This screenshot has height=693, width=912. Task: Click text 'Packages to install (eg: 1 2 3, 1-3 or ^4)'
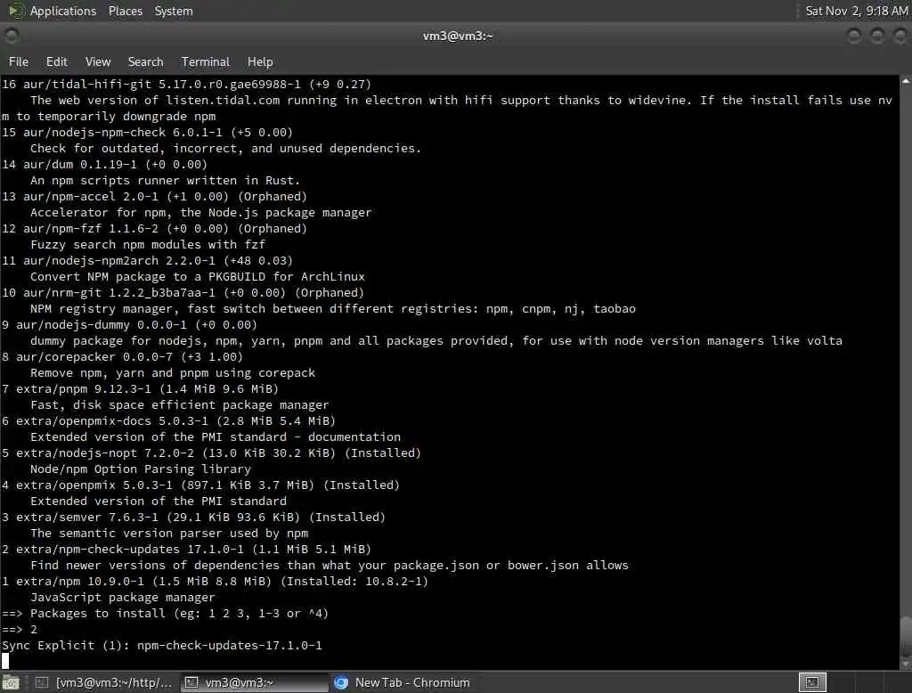pyautogui.click(x=179, y=614)
